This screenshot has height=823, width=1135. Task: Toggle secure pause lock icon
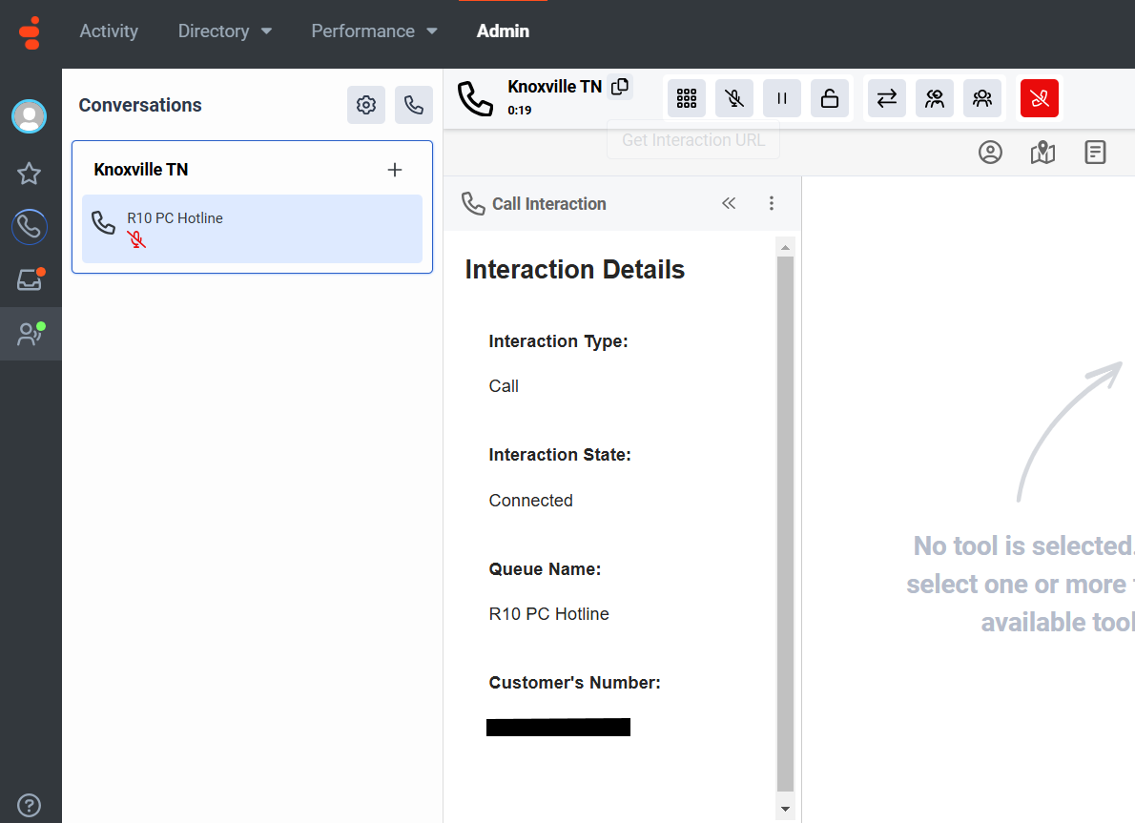pos(830,97)
